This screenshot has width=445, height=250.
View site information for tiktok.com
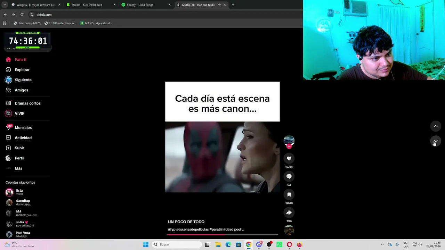point(32,15)
